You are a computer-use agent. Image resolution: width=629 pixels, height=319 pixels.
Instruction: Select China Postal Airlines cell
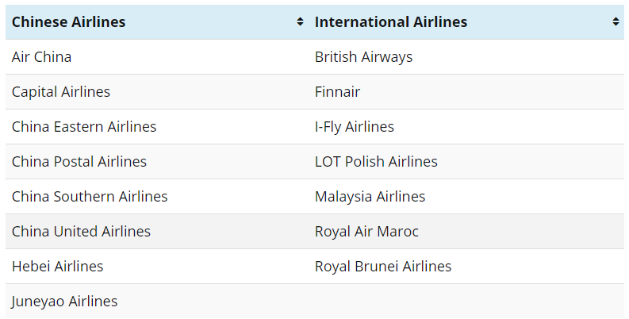(157, 162)
